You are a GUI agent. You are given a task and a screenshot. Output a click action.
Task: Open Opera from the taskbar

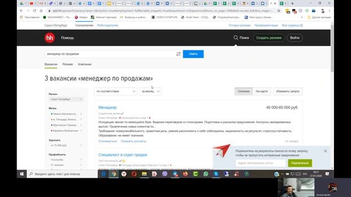pyautogui.click(x=134, y=174)
